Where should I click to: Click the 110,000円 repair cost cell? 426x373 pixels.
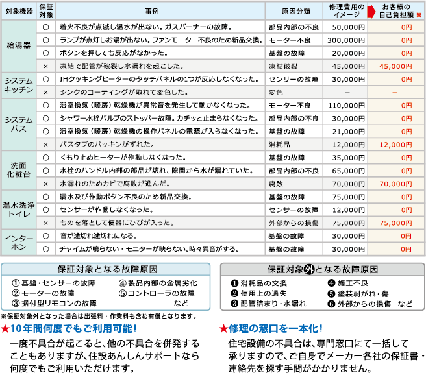345,106
